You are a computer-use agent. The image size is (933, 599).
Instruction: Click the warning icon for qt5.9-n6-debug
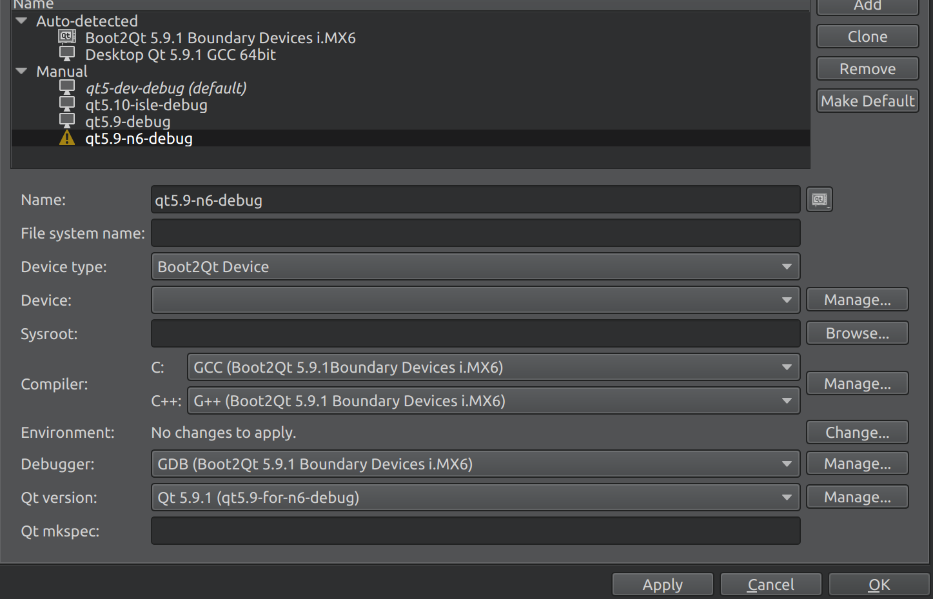pos(67,138)
